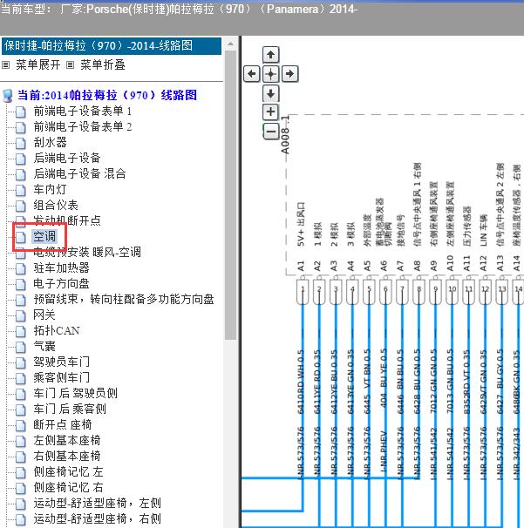Open 前端电子设备表单 1 diagram
The image size is (524, 528).
[83, 112]
